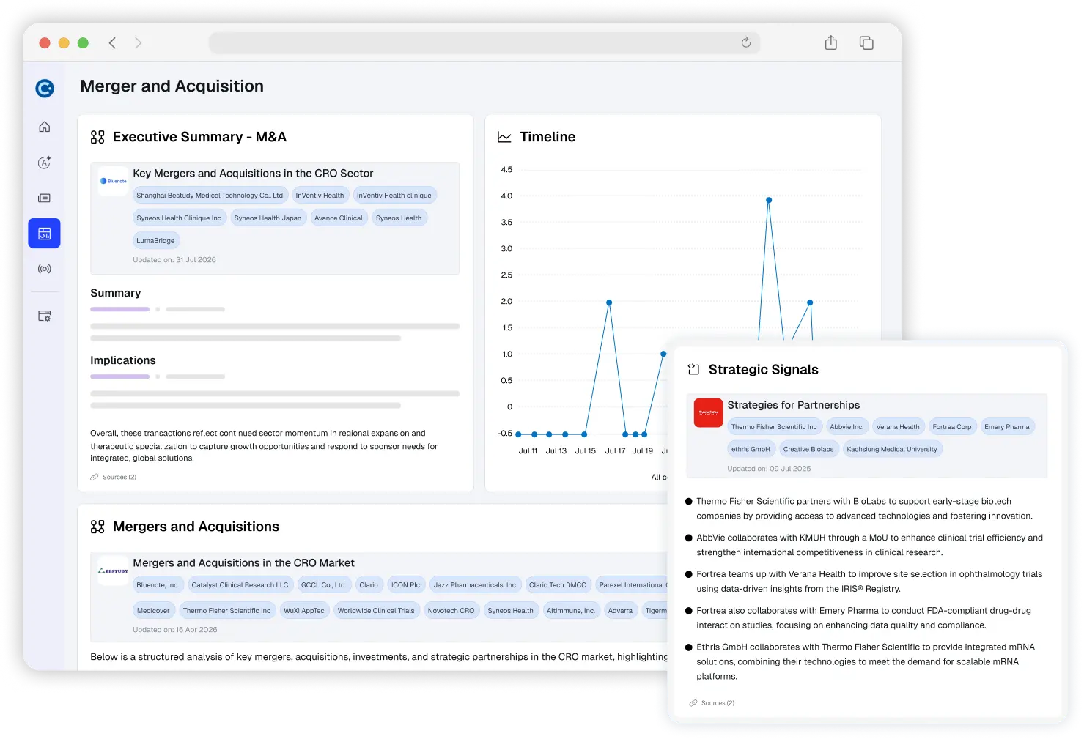This screenshot has height=739, width=1084.
Task: Select the Medicover tag
Action: tap(153, 611)
